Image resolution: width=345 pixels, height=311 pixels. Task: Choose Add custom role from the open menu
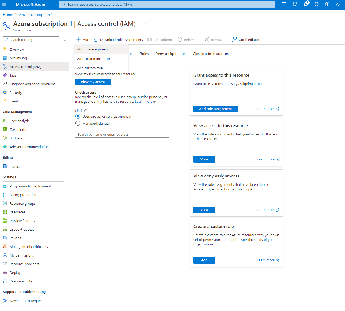(89, 68)
